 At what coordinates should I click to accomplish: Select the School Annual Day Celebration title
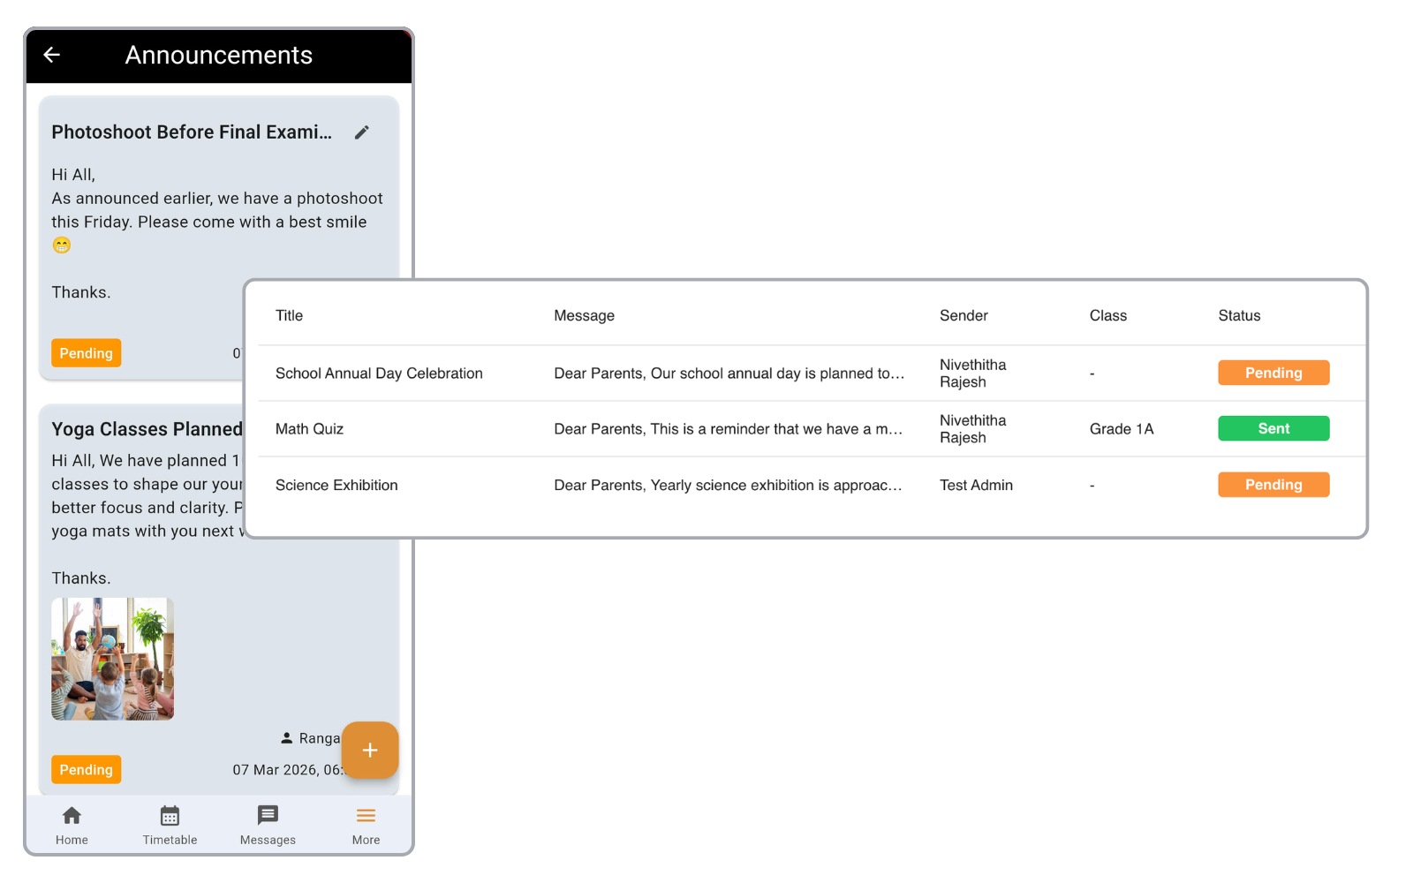tap(379, 374)
